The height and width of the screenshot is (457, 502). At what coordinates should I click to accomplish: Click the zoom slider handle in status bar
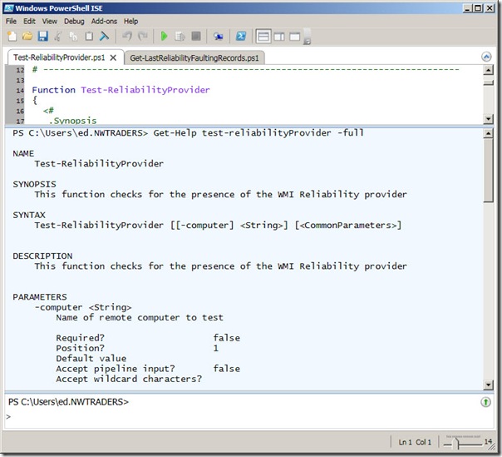point(456,444)
